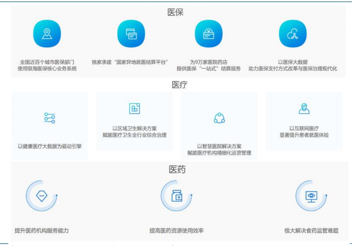The height and width of the screenshot is (246, 353).
Task: Click the smart hospital circular network icon
Action: pos(220,118)
